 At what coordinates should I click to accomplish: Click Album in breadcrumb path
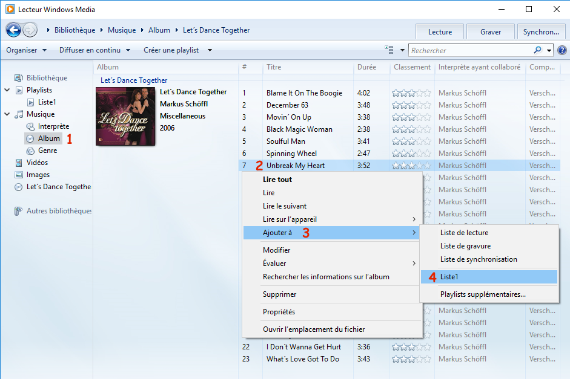pyautogui.click(x=159, y=30)
